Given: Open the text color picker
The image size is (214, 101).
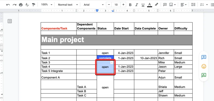Looking at the screenshot, I should click(150, 5).
